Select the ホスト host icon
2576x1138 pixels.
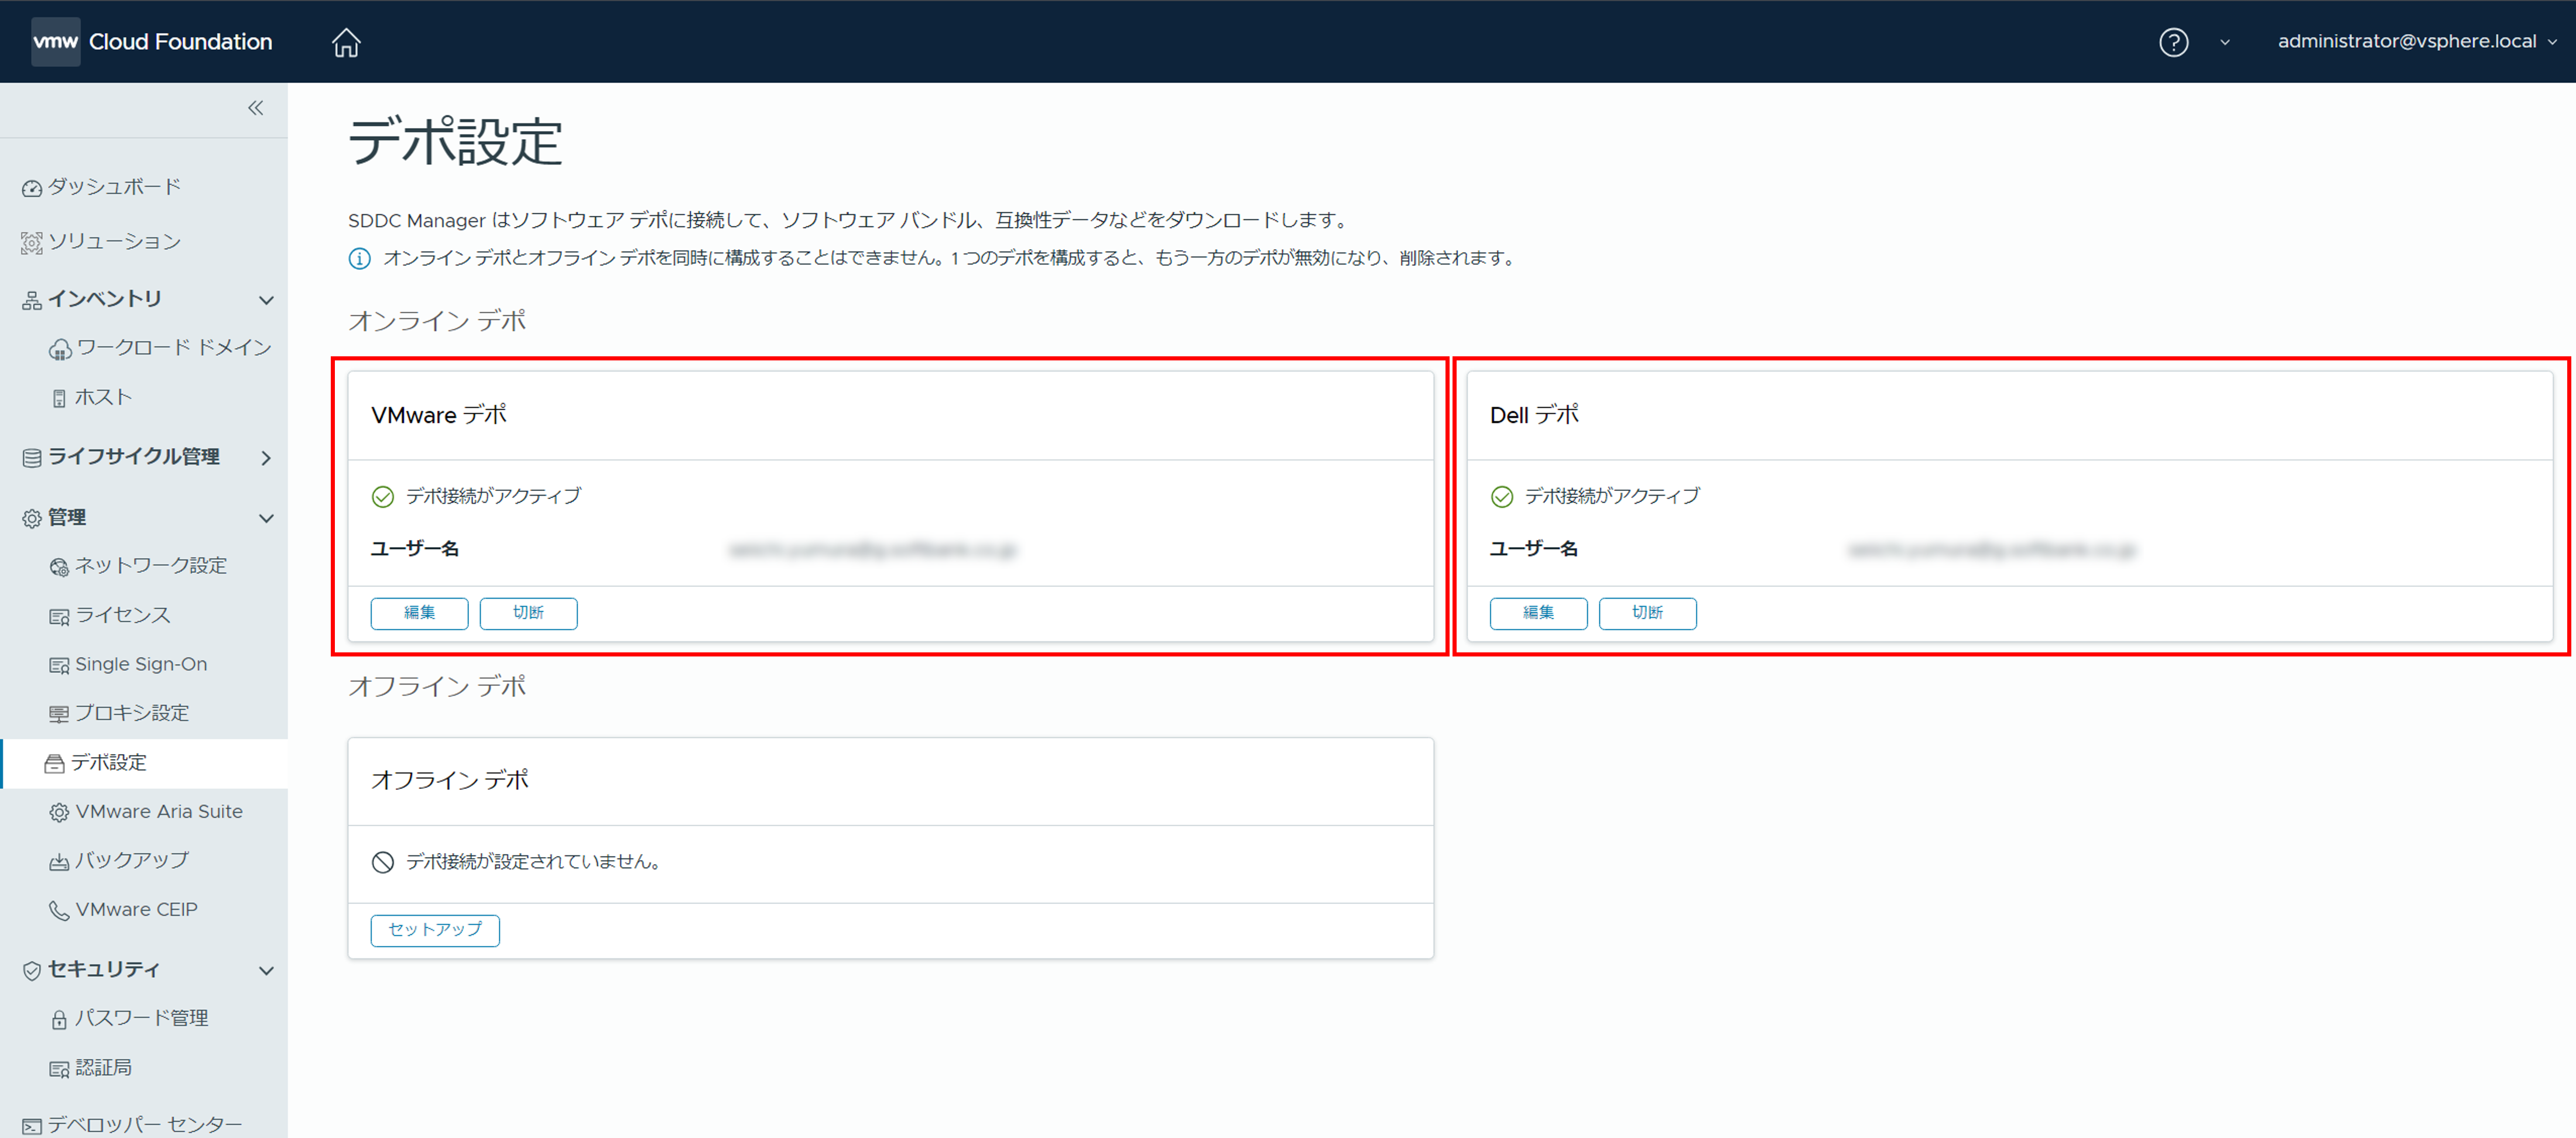coord(59,398)
